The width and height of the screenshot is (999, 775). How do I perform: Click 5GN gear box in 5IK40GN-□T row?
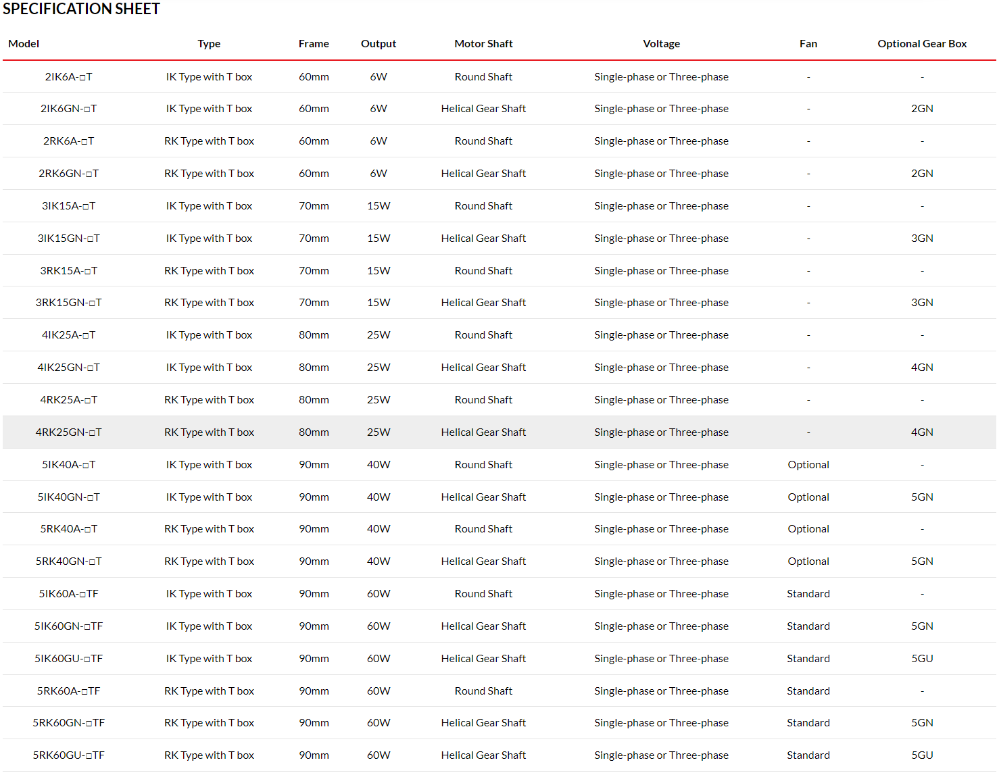(922, 497)
